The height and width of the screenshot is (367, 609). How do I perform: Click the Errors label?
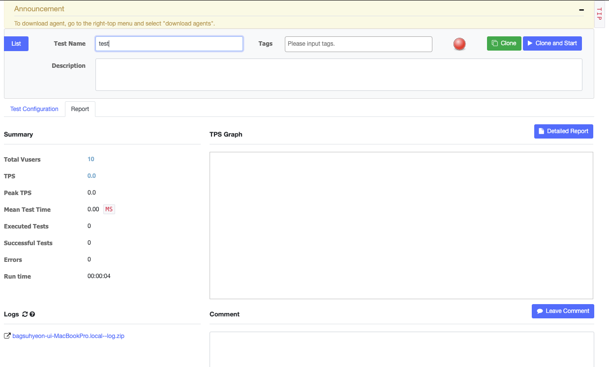click(x=13, y=259)
